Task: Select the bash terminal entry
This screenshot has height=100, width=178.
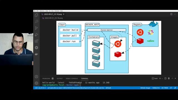Action: 155,78
